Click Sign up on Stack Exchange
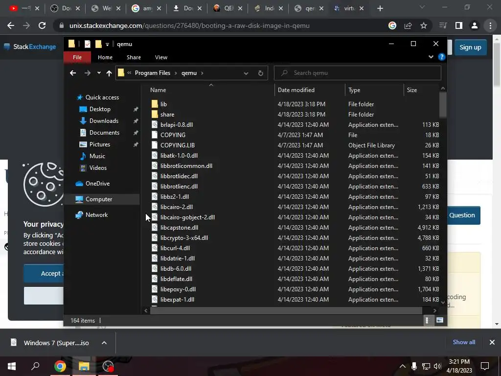 [470, 47]
